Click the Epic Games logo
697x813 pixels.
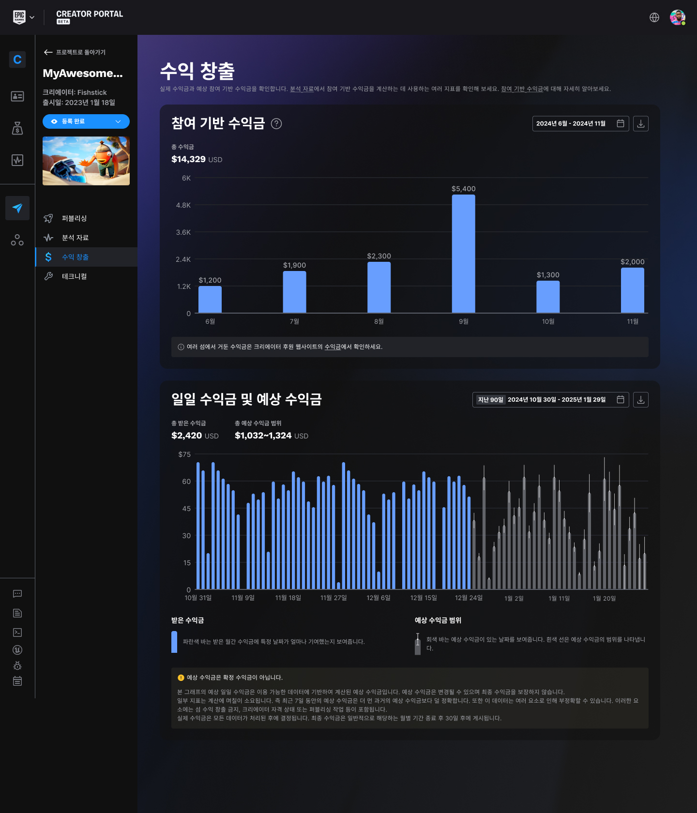click(19, 17)
